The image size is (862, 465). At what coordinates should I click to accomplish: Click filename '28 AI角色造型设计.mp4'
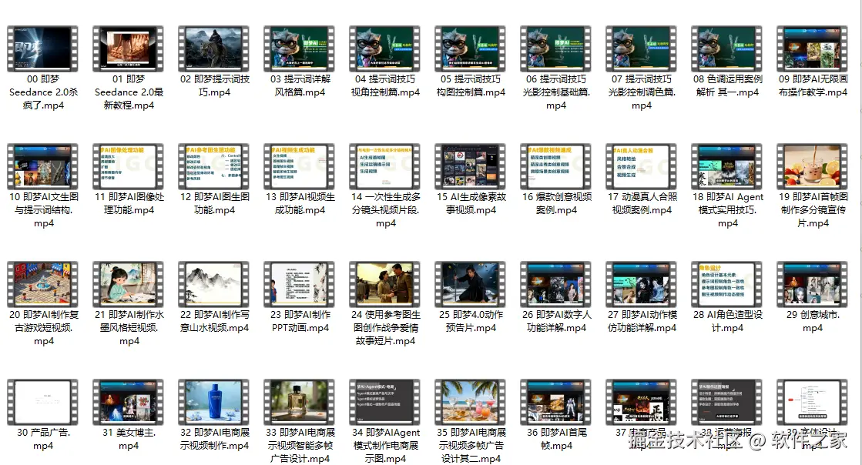pyautogui.click(x=727, y=321)
